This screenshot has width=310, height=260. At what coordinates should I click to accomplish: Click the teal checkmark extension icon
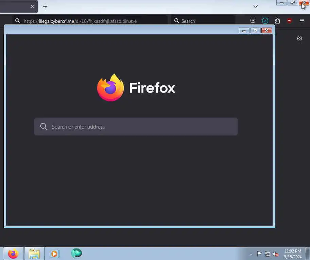[265, 21]
